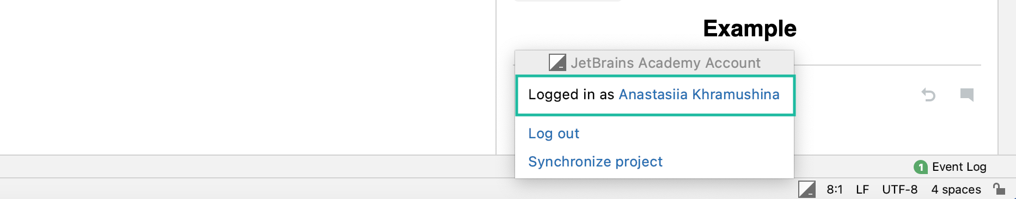
Task: Click the JetBrains Academy logo in popup header
Action: coord(557,63)
